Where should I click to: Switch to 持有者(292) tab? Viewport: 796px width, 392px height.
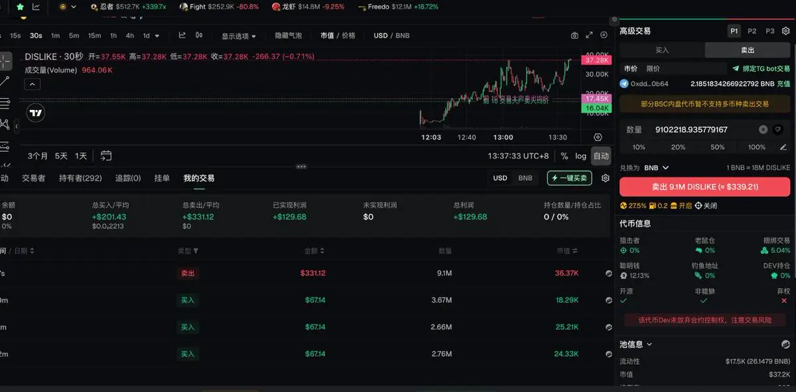(80, 178)
